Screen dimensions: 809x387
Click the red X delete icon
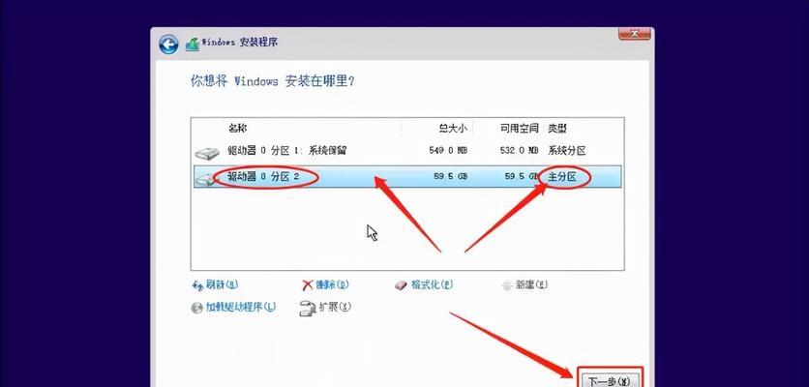tap(308, 285)
